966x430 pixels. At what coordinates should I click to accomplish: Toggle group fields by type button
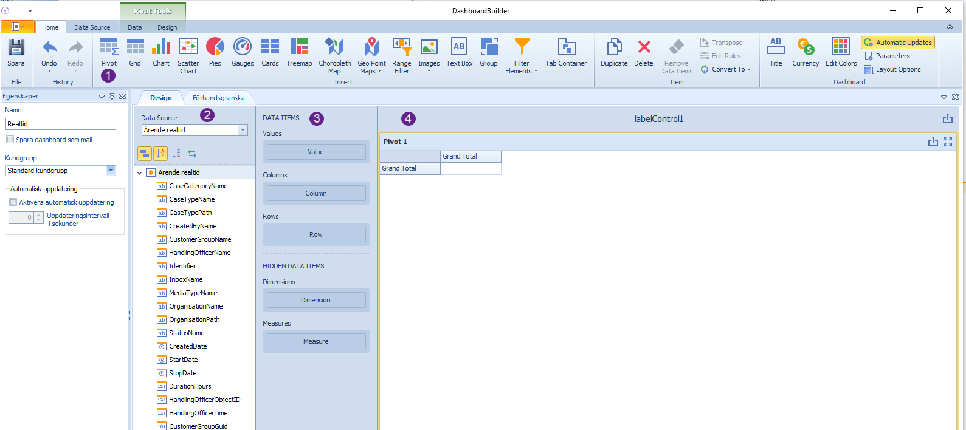click(144, 154)
